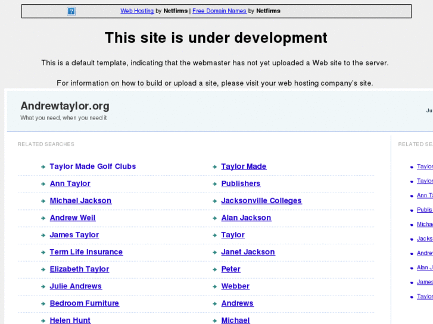Open the Elizabeth Taylor related search
The image size is (433, 324).
[x=80, y=269]
